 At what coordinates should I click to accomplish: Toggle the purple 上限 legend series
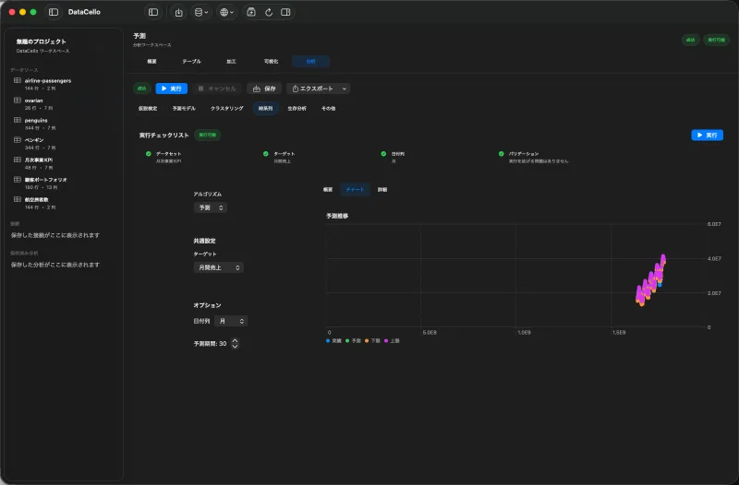pyautogui.click(x=392, y=340)
